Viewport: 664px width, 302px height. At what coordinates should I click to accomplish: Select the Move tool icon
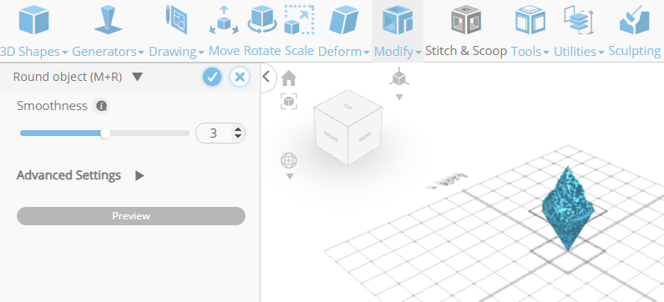pyautogui.click(x=224, y=20)
